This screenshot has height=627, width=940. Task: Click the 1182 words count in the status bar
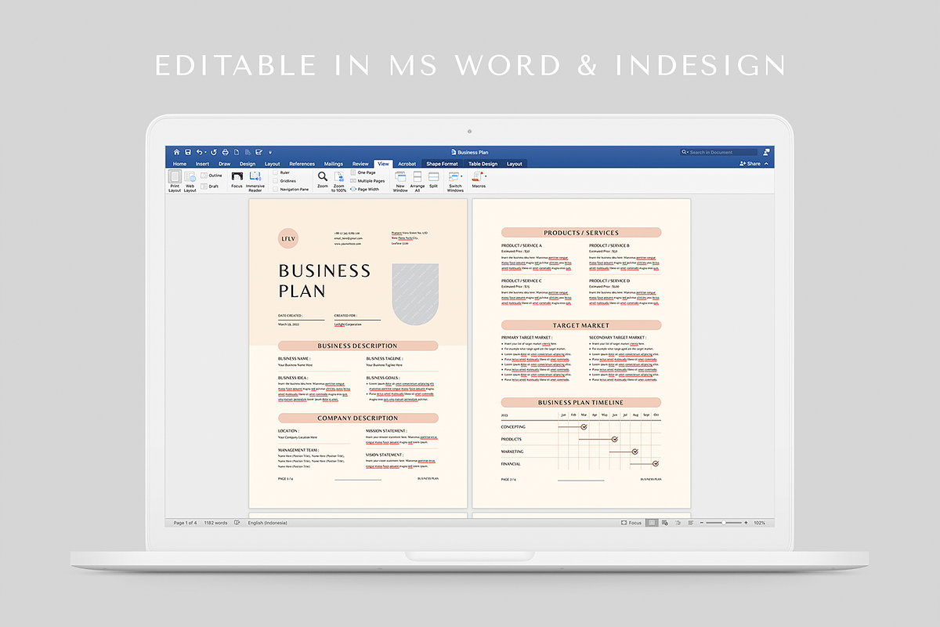[x=215, y=523]
